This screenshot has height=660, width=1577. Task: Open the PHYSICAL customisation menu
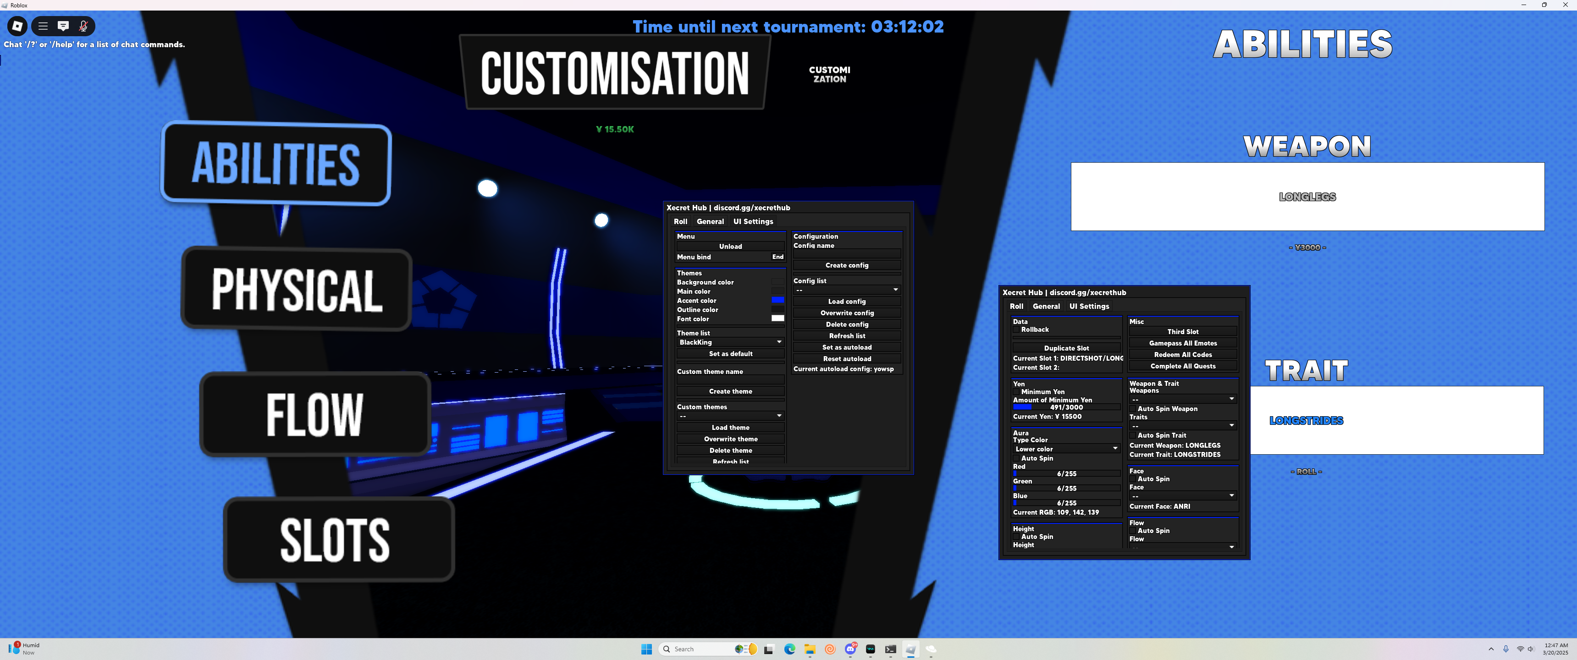pyautogui.click(x=296, y=289)
